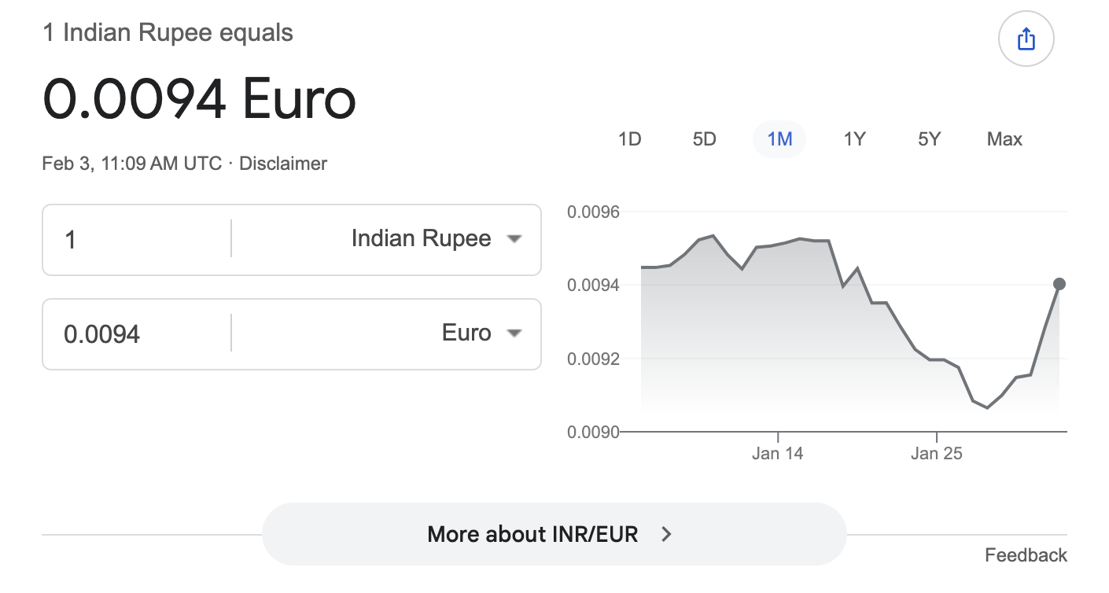Viewport: 1109px width, 593px height.
Task: Click the share icon button
Action: tap(1026, 39)
